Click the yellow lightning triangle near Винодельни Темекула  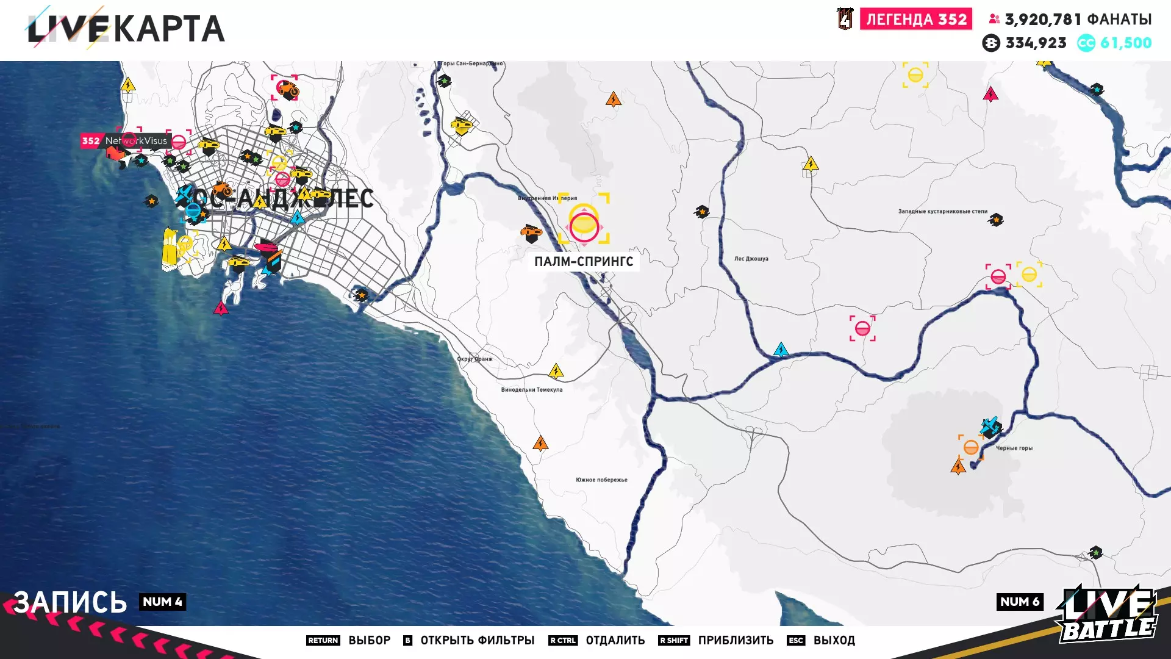click(556, 372)
